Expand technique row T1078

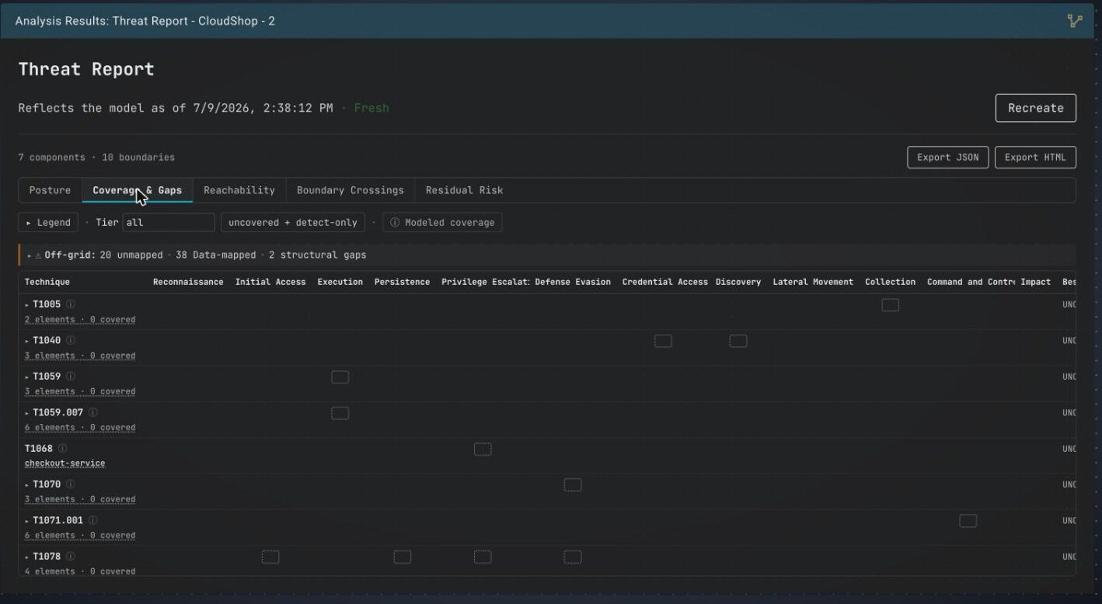pyautogui.click(x=27, y=557)
